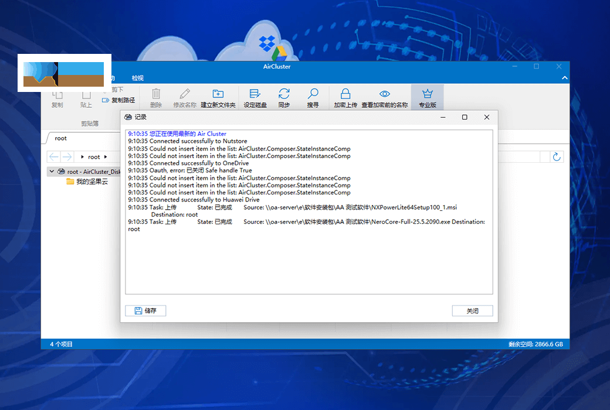Minimize the 记录 log dialog

[x=443, y=117]
